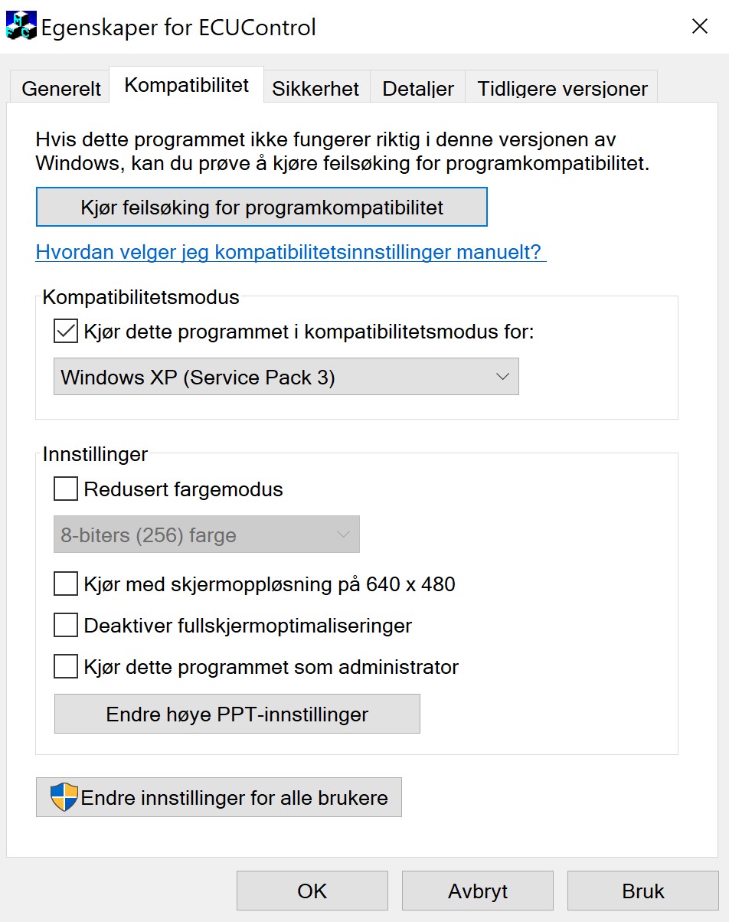Open the Sikkerhet tab
The image size is (729, 922).
click(315, 88)
